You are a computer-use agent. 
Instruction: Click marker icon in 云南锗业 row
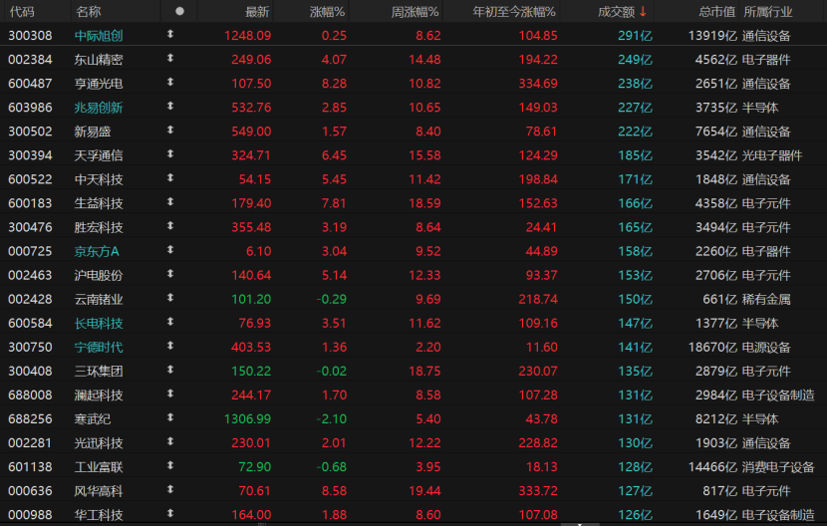[170, 298]
